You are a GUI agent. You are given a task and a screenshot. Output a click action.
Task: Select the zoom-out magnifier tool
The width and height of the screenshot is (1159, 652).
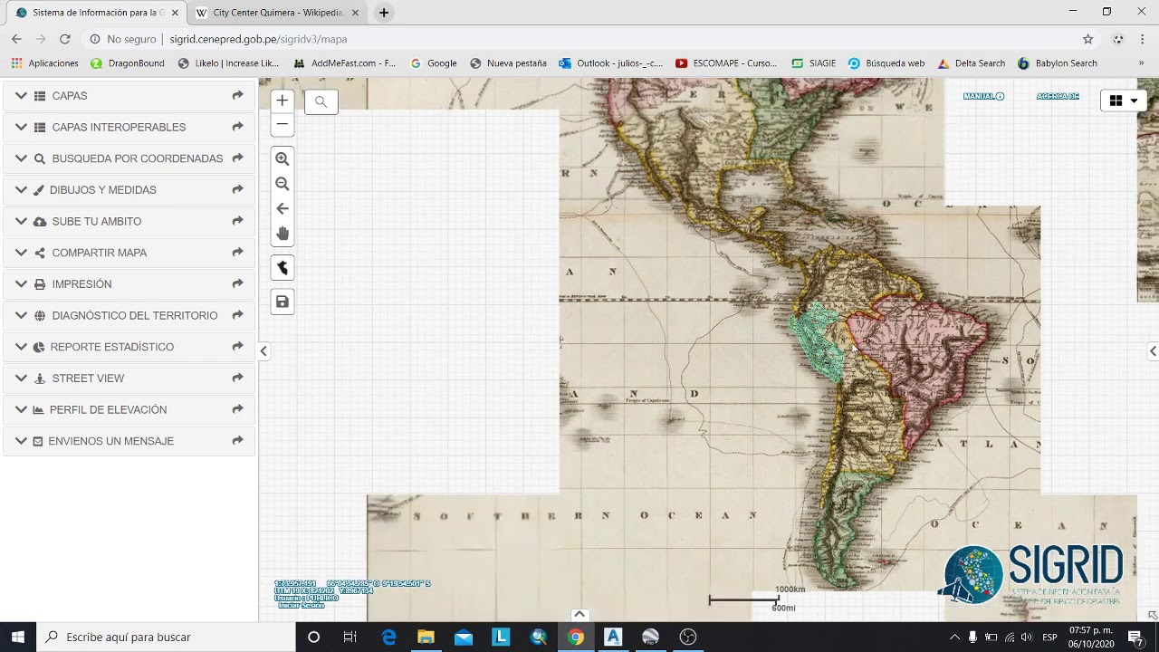[282, 184]
